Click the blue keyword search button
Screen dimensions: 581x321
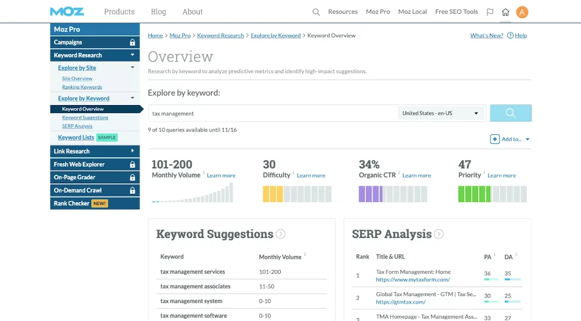click(510, 113)
